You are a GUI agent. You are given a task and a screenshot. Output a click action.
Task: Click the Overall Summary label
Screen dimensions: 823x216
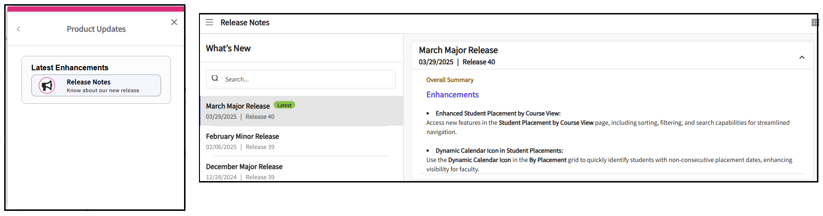(450, 80)
